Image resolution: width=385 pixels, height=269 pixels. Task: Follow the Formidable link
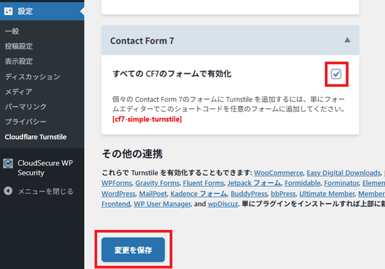(x=303, y=183)
